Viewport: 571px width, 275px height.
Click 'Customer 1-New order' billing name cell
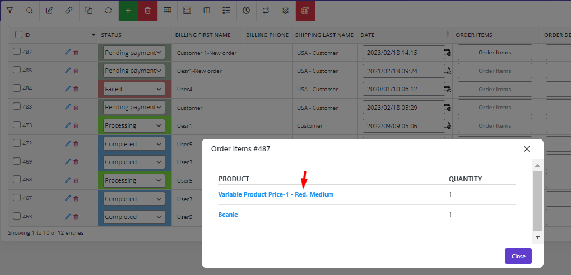207,53
